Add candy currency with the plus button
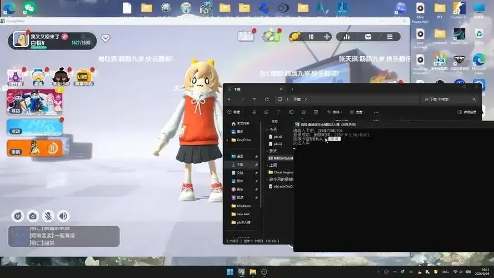Viewport: 494px width, 278px height. click(x=327, y=37)
